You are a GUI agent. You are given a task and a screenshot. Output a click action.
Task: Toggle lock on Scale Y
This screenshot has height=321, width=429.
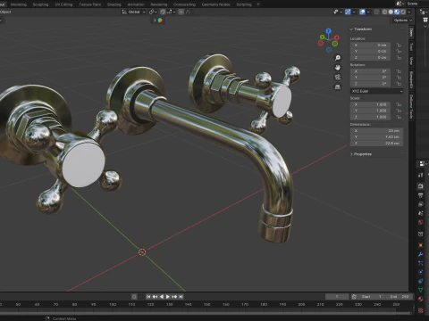(399, 111)
